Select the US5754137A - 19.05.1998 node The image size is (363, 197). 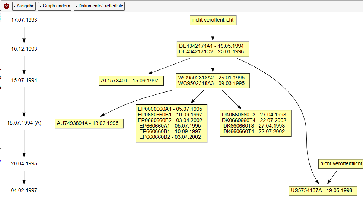pos(323,191)
